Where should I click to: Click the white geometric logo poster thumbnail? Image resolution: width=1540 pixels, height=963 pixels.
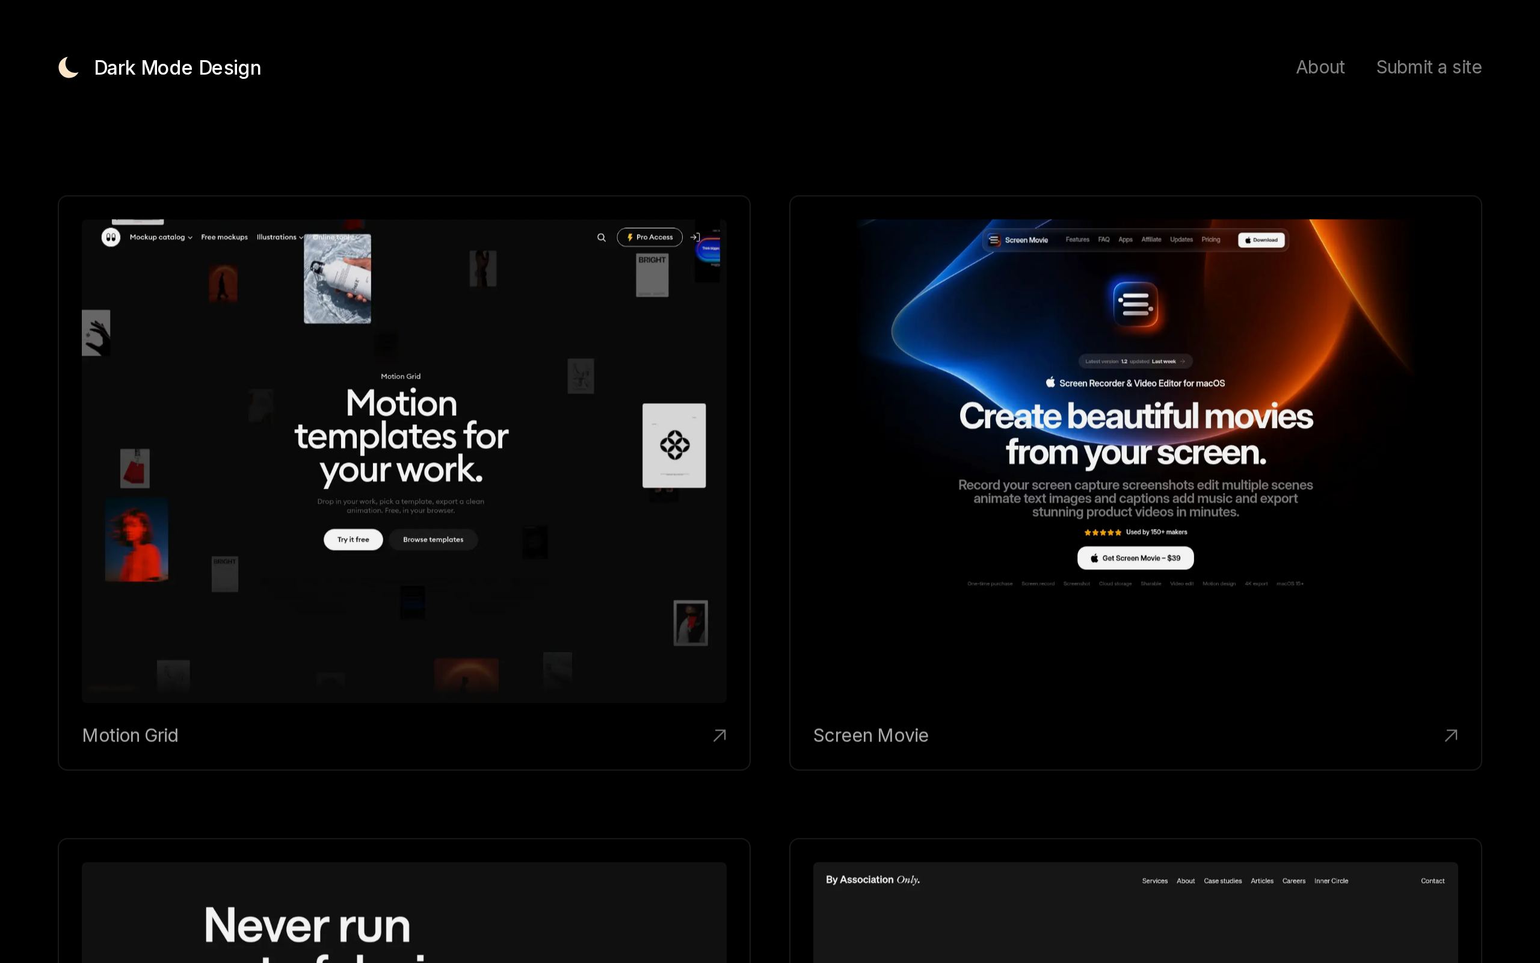pos(674,445)
